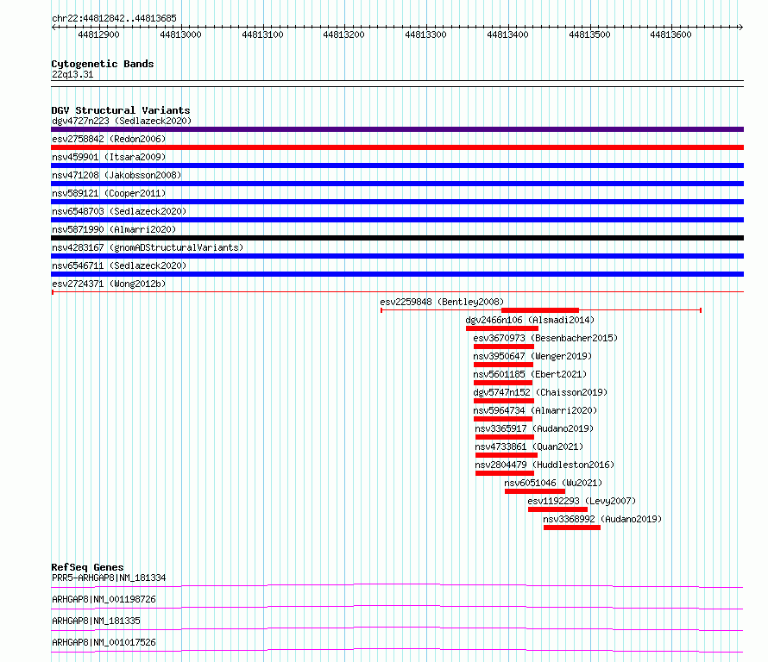Select the dgv2466n106 (Alsmadi2014) label
Viewport: 768px width, 662px height.
(530, 320)
